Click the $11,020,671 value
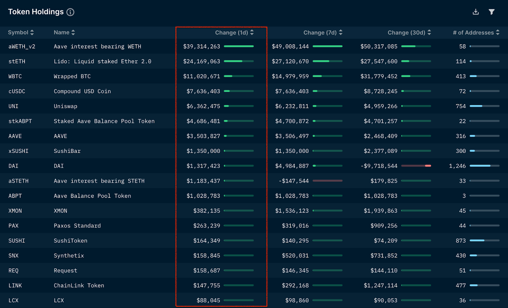 click(202, 76)
